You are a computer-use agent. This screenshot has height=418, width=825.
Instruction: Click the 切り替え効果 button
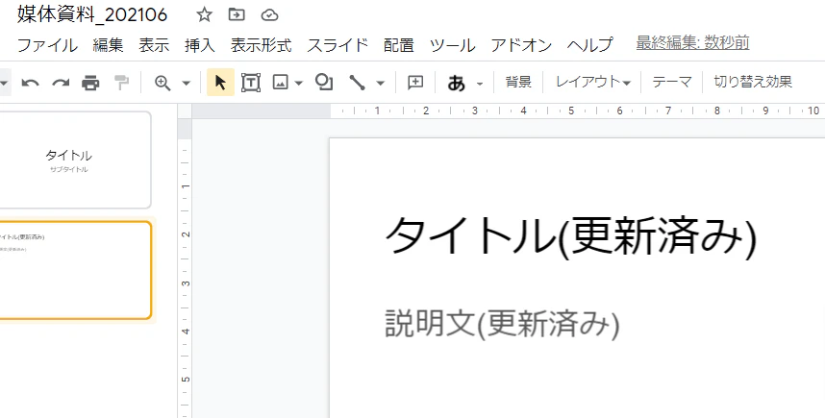coord(753,82)
